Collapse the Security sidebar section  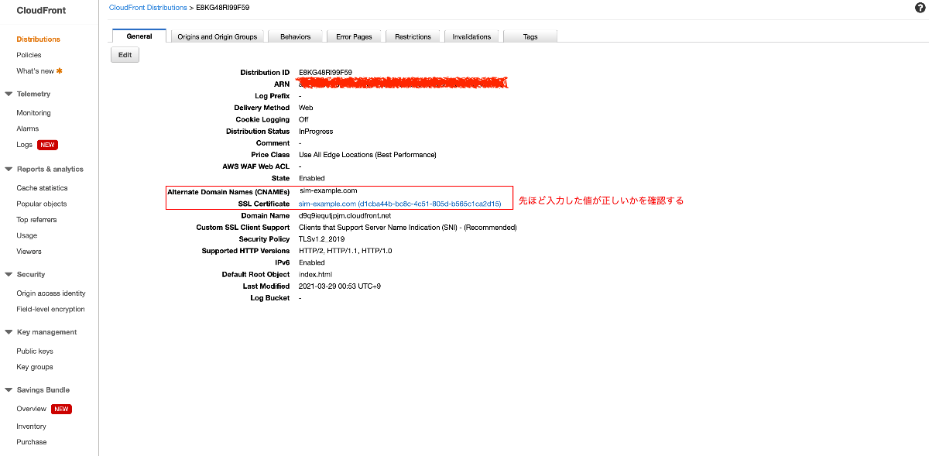pyautogui.click(x=9, y=274)
